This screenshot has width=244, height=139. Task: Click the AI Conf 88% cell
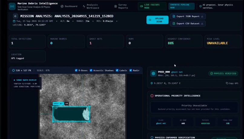pos(183,122)
